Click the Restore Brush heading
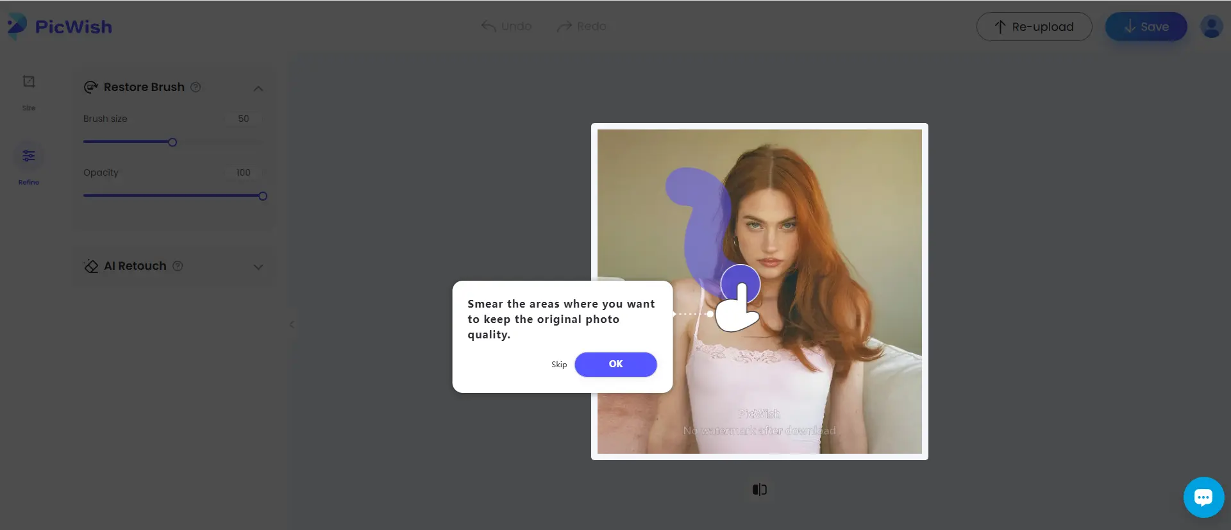 coord(144,87)
